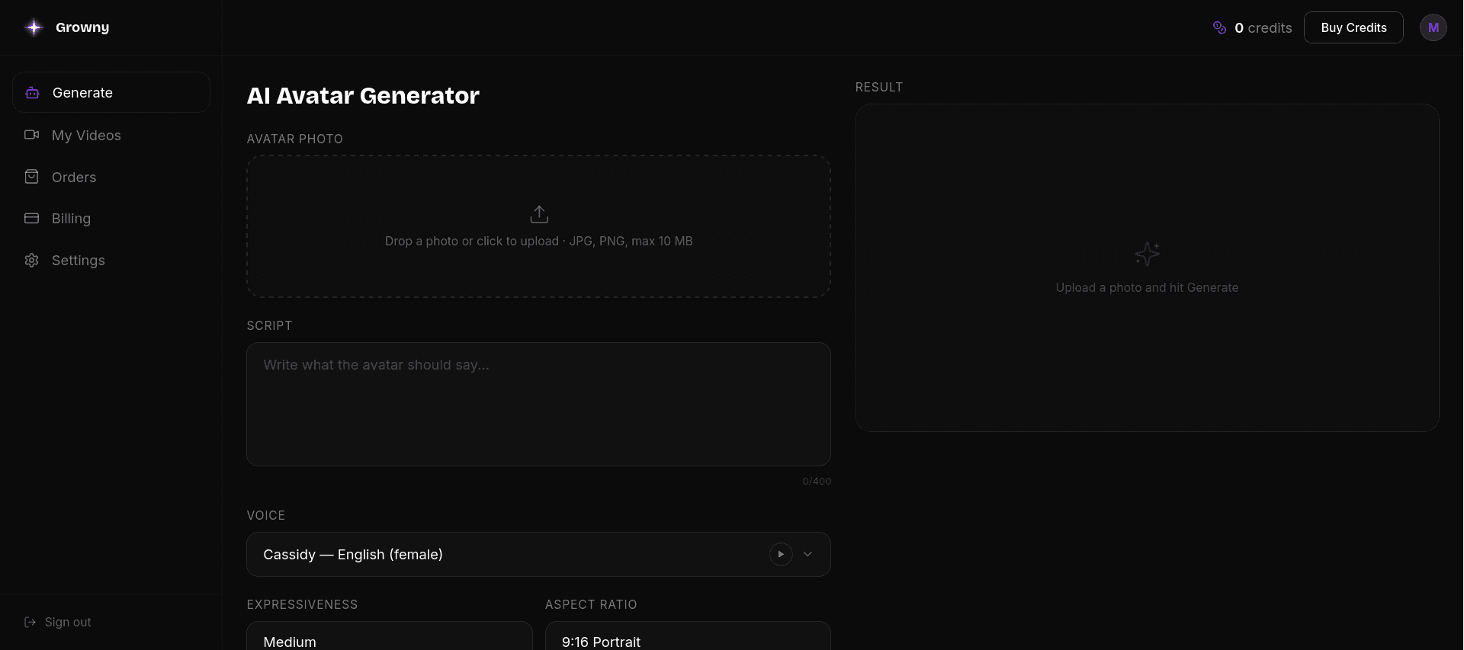The width and height of the screenshot is (1464, 650).
Task: Click the EXPRESSIVENESS label
Action: (302, 604)
